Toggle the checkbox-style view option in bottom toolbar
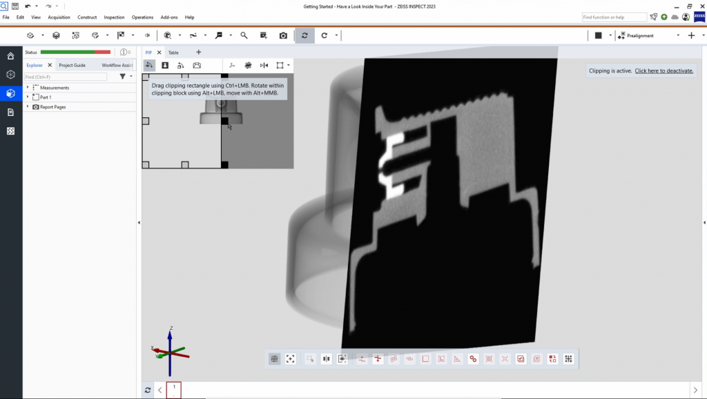707x399 pixels. (520, 358)
